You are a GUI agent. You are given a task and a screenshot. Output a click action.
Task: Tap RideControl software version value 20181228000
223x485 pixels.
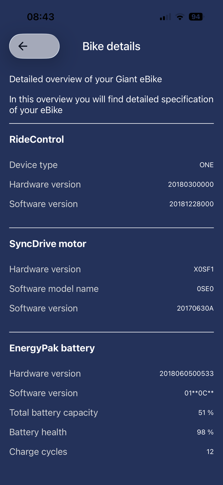[191, 204]
